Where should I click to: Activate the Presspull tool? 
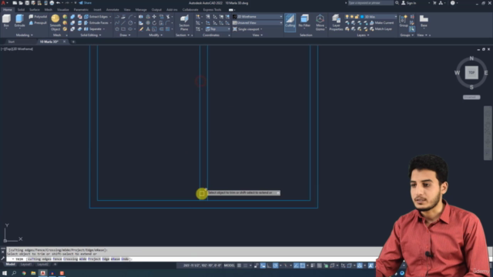coord(38,23)
